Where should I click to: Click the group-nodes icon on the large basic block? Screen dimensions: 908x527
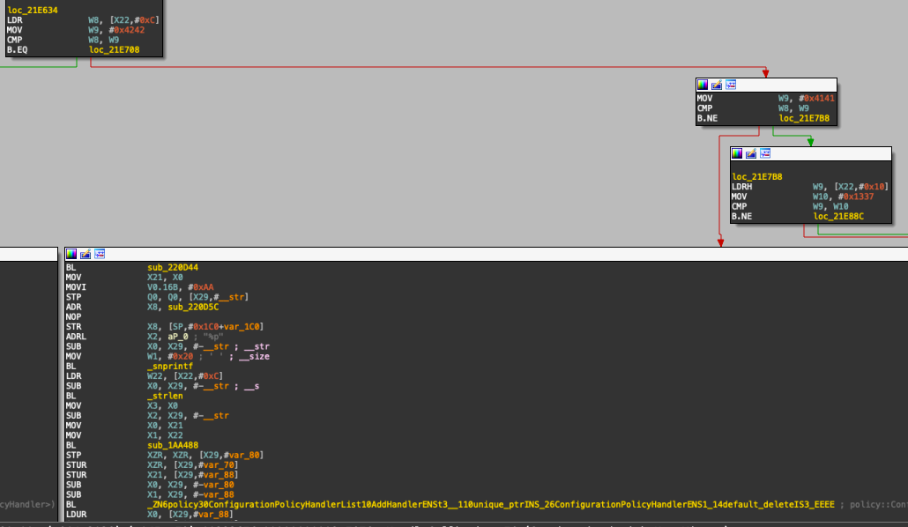[99, 253]
